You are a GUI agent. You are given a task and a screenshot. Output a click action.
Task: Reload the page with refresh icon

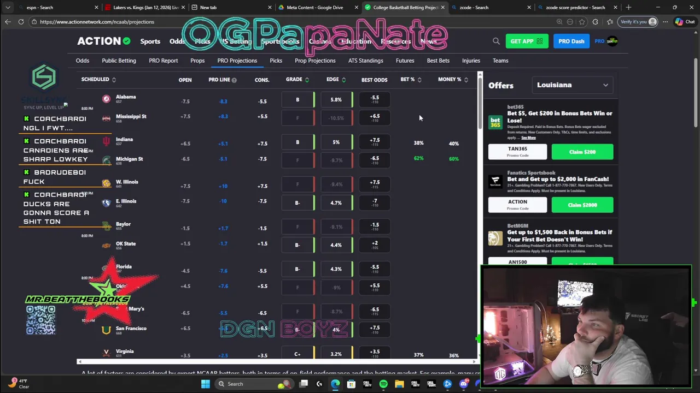coord(21,22)
